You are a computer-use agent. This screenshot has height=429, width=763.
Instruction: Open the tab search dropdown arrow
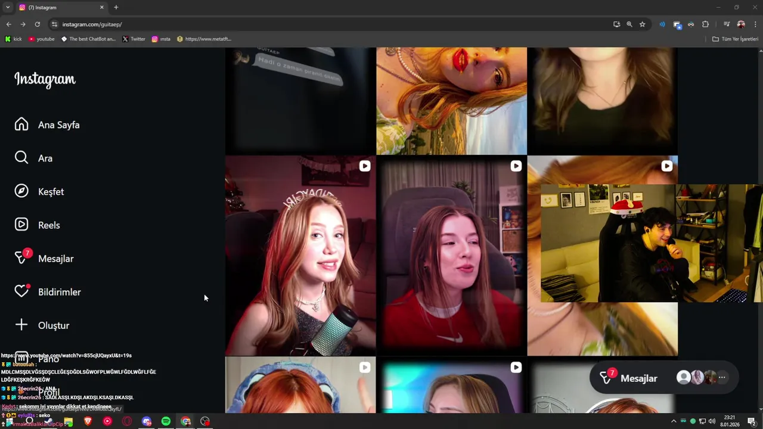point(8,7)
